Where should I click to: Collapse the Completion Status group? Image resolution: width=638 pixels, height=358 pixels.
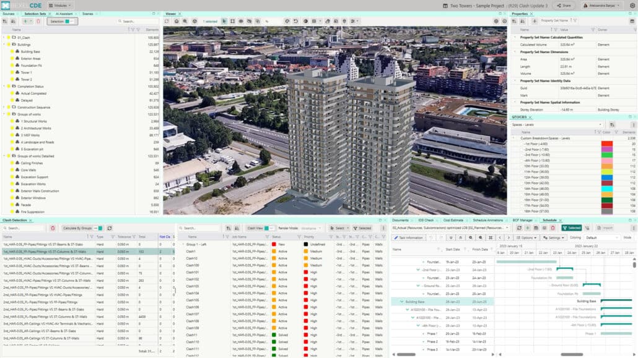pyautogui.click(x=4, y=86)
